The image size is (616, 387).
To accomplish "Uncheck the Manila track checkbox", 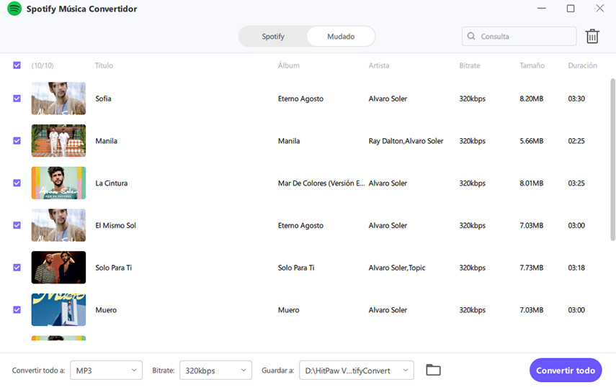I will click(x=17, y=141).
